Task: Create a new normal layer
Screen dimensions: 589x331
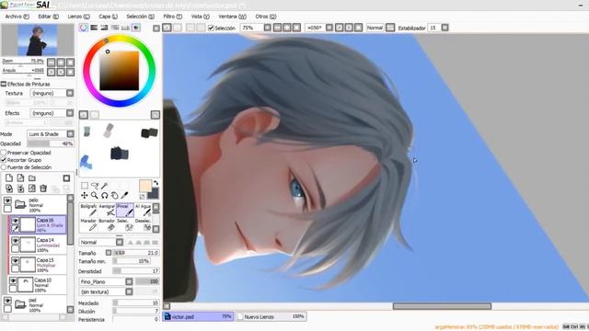Action: tap(9, 177)
